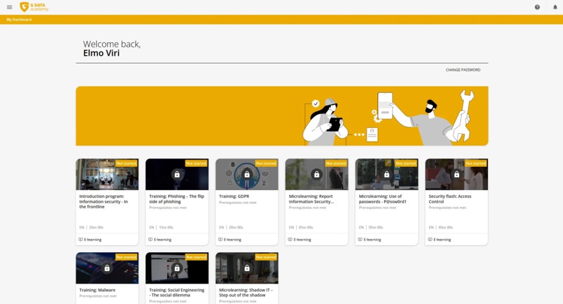Select My Dashboard breadcrumb tab
Viewport: 563px width, 304px height.
click(x=19, y=20)
